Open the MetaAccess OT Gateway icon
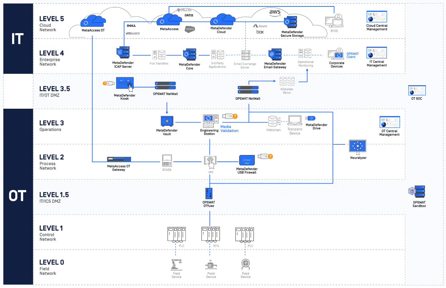The height and width of the screenshot is (288, 446). tap(119, 159)
